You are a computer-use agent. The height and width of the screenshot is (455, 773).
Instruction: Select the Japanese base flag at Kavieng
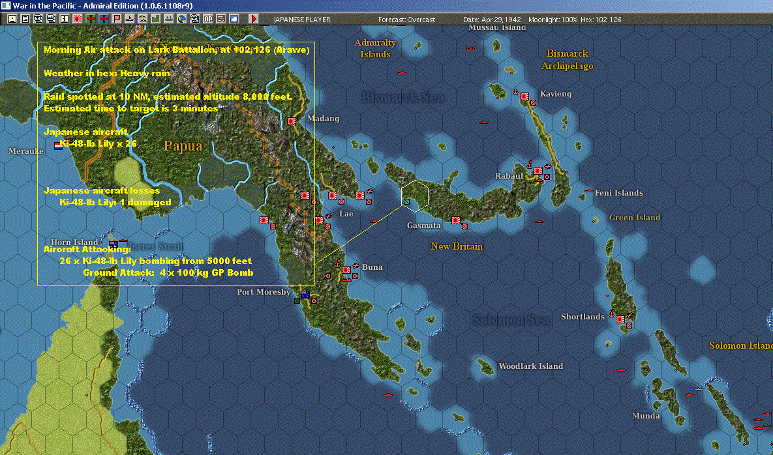point(524,96)
